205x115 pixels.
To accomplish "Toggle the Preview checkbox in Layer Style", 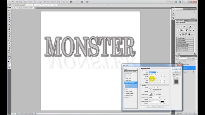I will click(x=174, y=77).
